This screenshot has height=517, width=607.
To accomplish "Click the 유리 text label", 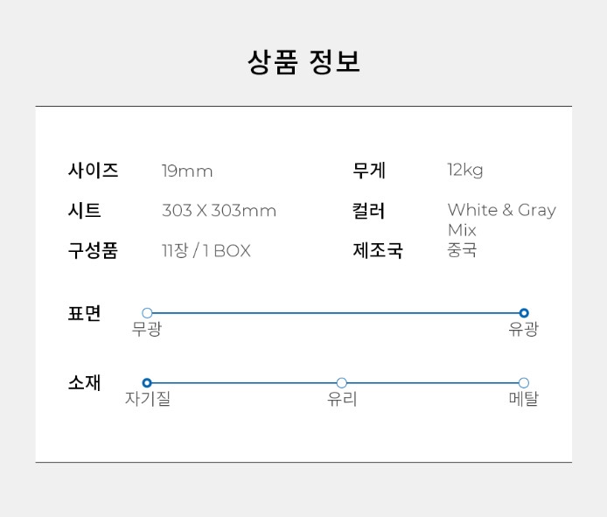I will tap(342, 400).
